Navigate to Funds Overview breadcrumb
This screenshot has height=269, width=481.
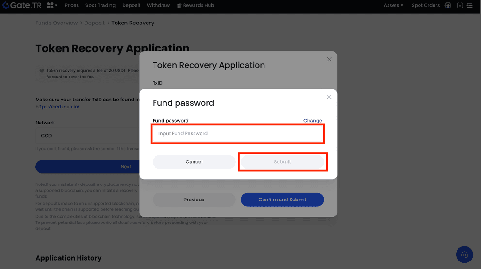56,23
